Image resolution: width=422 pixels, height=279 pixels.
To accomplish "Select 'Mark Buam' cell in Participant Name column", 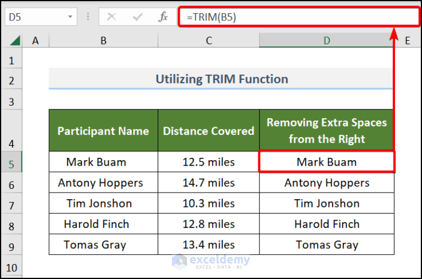I will point(103,161).
